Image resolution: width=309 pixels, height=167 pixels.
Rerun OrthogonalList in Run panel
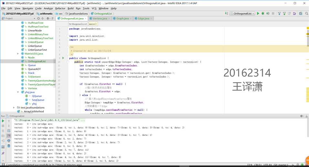coord(3,121)
